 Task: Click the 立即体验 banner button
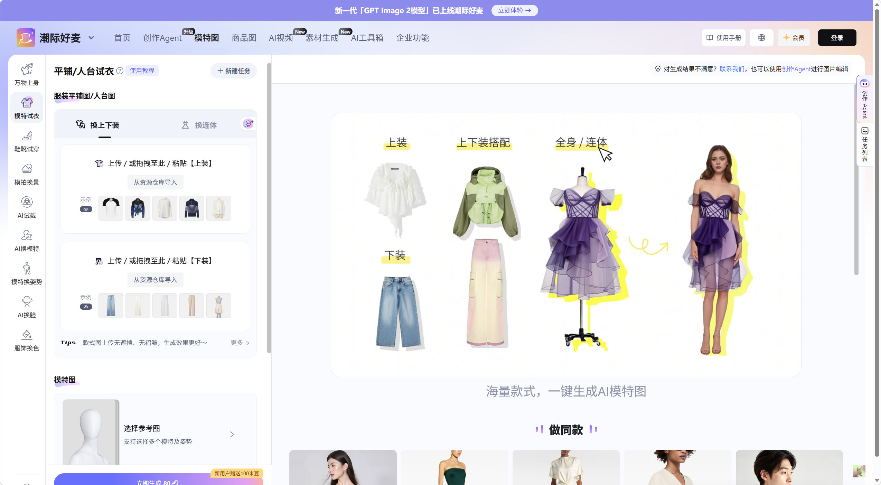point(515,10)
